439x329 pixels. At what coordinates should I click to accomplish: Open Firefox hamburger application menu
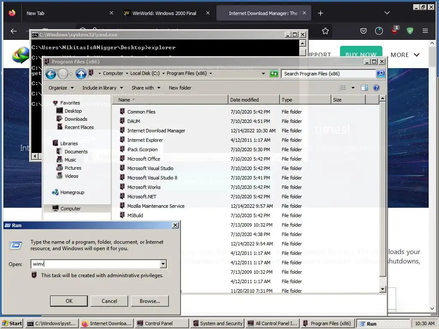(425, 31)
